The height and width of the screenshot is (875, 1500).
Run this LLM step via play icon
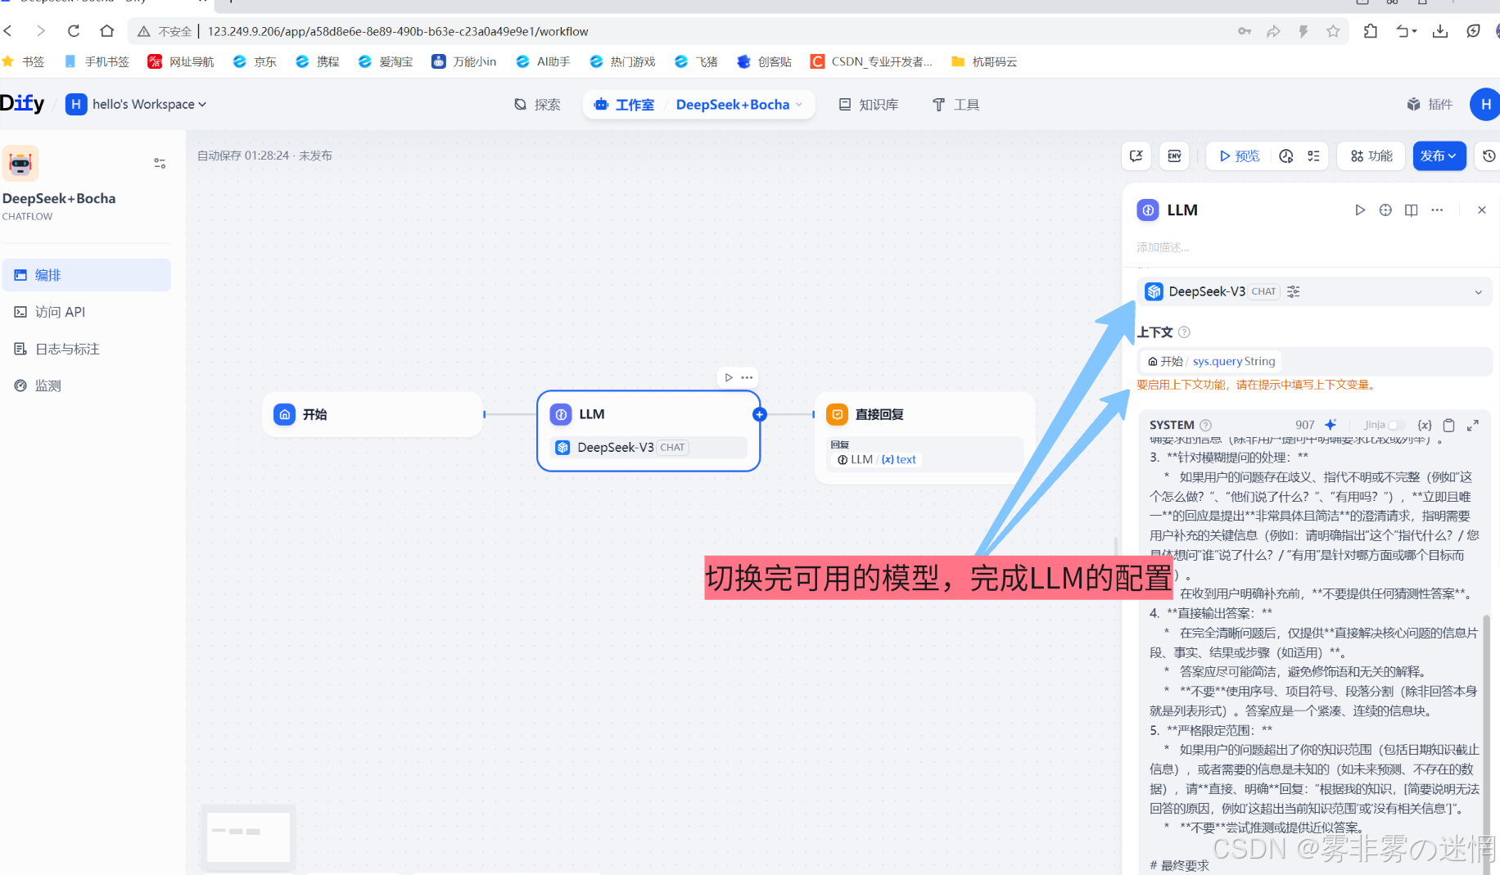pyautogui.click(x=1360, y=210)
